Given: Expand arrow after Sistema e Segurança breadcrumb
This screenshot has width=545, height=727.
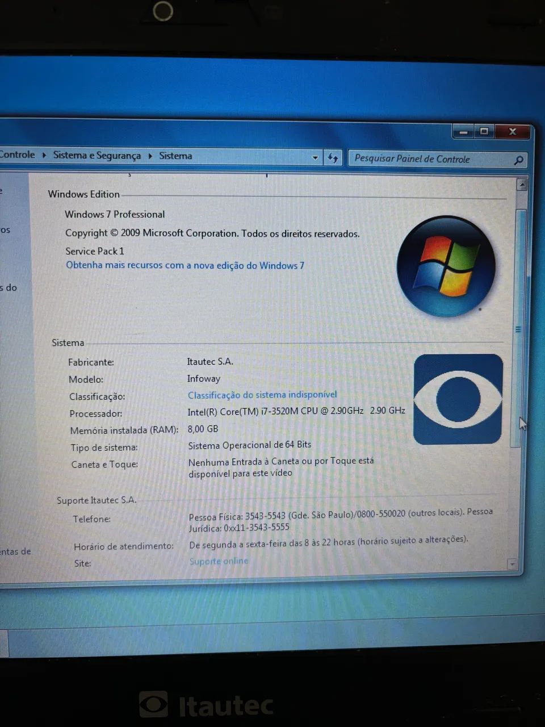Looking at the screenshot, I should pyautogui.click(x=150, y=156).
